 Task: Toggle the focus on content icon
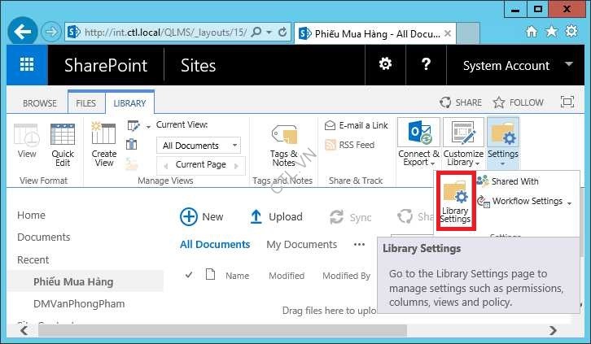coord(567,102)
